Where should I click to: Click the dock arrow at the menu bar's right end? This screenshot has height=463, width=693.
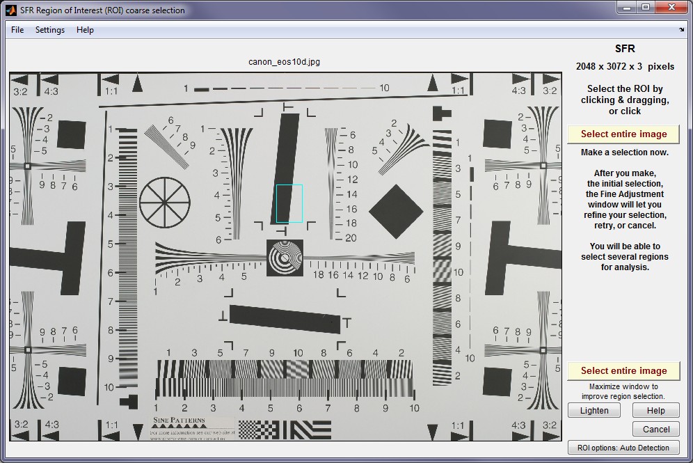point(681,30)
